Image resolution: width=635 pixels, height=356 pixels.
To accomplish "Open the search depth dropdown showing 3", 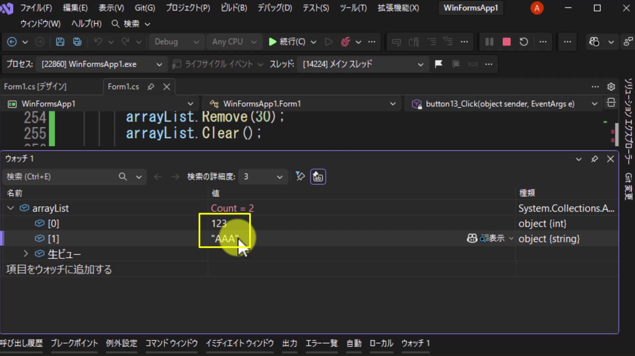I will [263, 177].
